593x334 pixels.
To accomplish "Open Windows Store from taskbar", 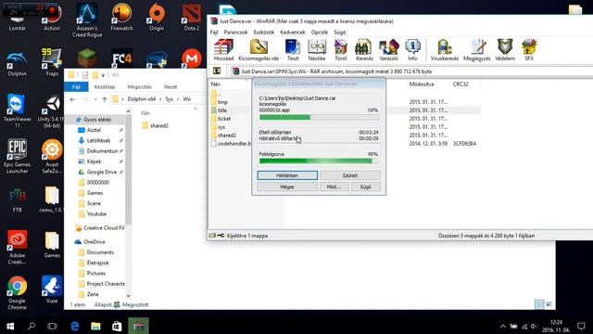I will point(117,326).
